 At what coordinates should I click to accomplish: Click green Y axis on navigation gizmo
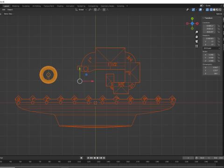click(192, 19)
